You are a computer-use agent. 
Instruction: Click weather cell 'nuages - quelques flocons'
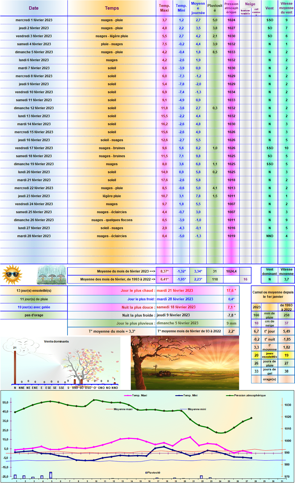click(112, 220)
